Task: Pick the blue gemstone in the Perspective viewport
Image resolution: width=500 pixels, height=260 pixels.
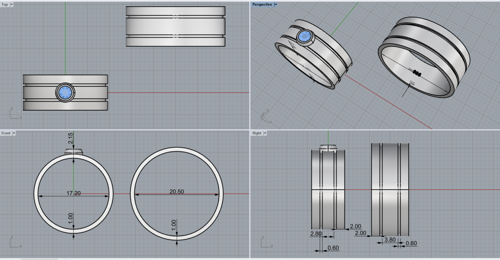Action: pos(307,37)
